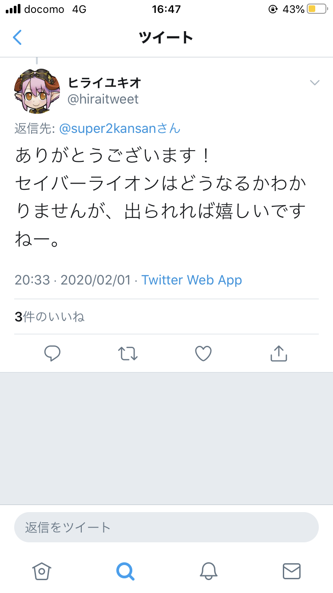Tap the 返信をツイート reply field
This screenshot has width=333, height=593.
point(166,527)
